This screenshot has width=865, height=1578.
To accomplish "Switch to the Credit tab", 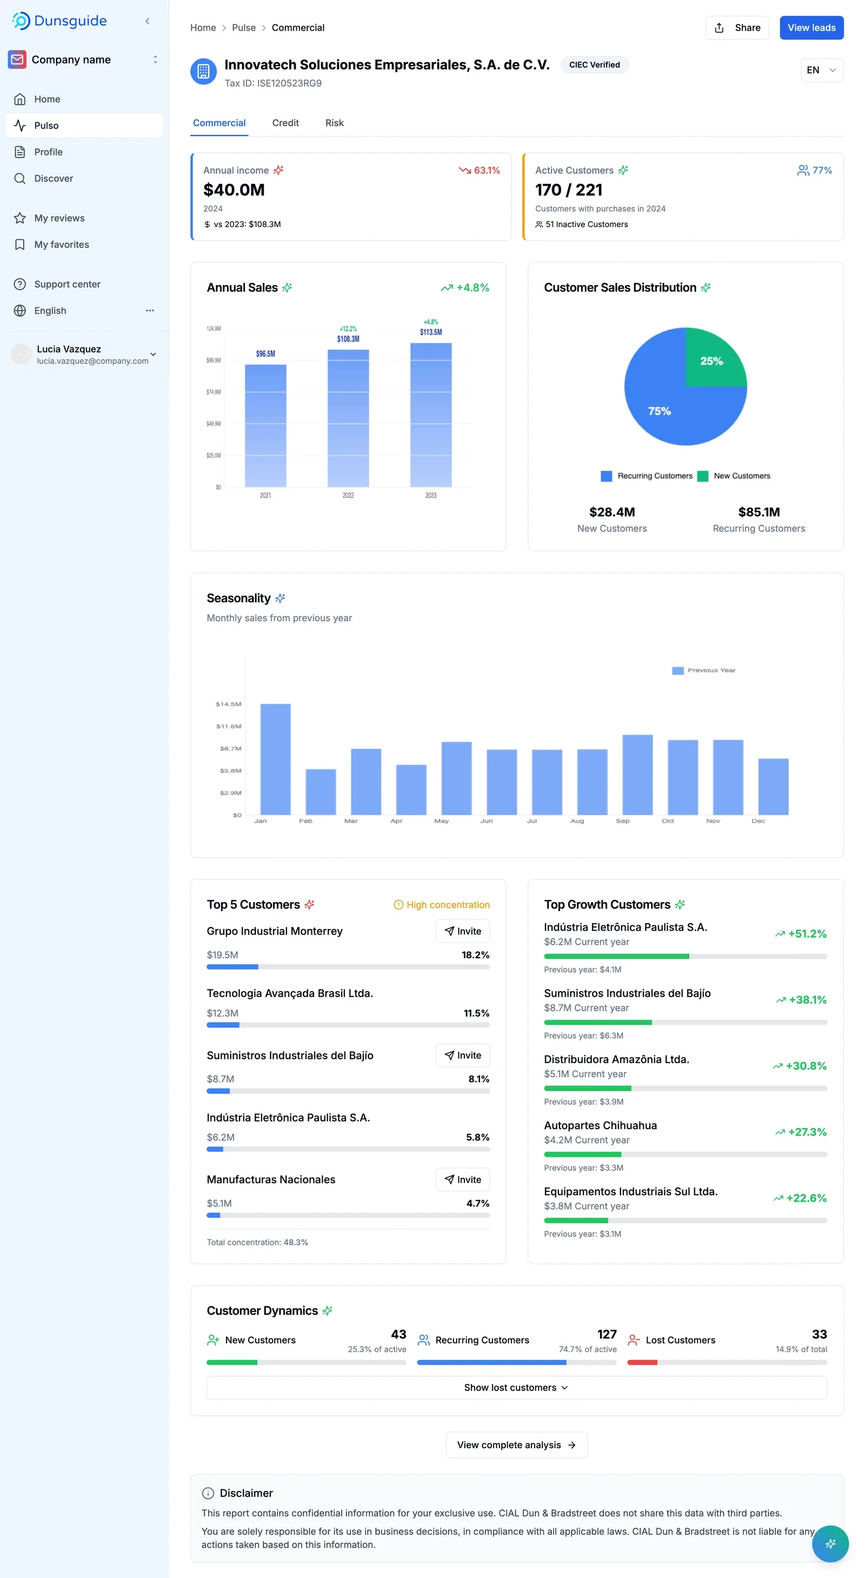I will (x=285, y=123).
